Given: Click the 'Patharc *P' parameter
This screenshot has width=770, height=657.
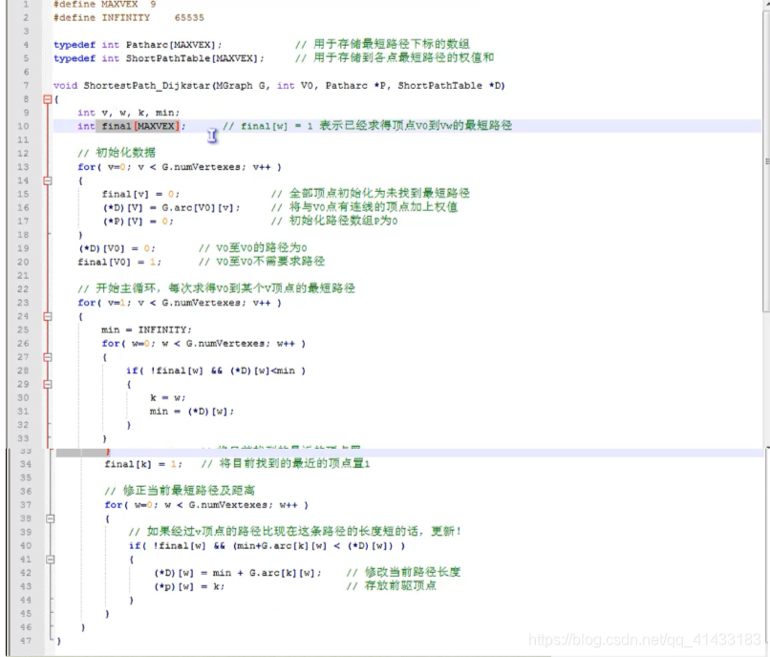Looking at the screenshot, I should coord(357,85).
